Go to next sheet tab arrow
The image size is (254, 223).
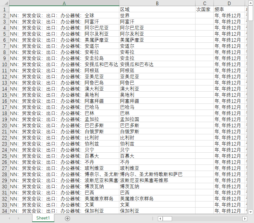click(x=18, y=219)
